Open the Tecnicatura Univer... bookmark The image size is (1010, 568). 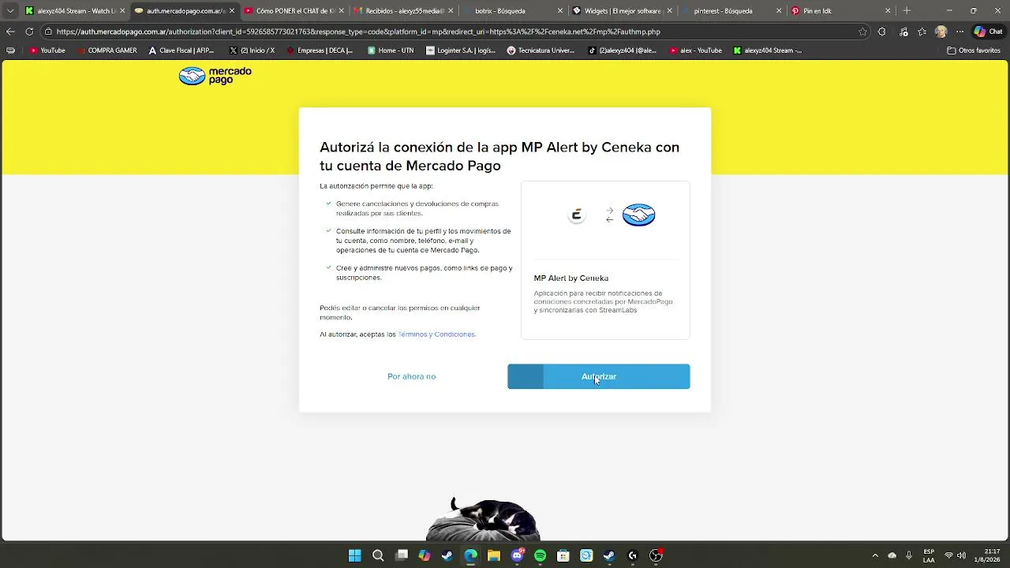pyautogui.click(x=541, y=50)
